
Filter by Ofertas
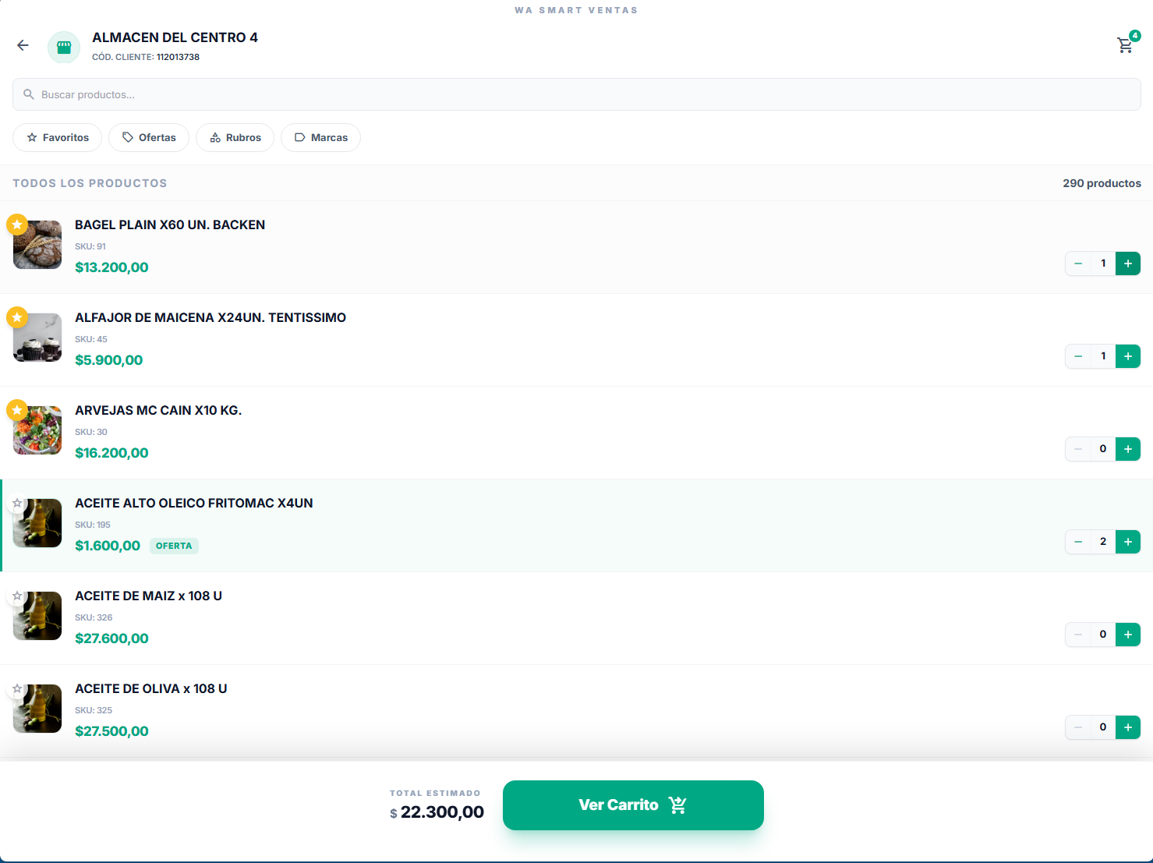pos(149,137)
